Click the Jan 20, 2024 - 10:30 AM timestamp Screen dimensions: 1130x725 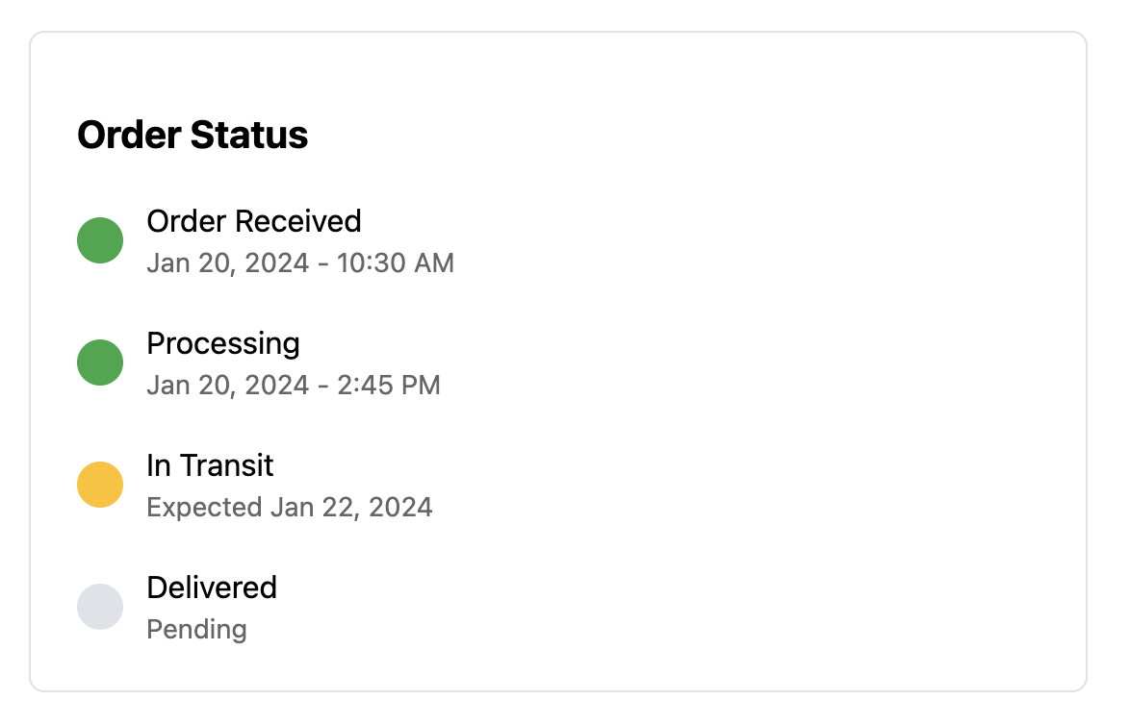[x=300, y=262]
